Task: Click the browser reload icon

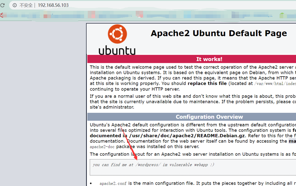Action: coord(2,5)
